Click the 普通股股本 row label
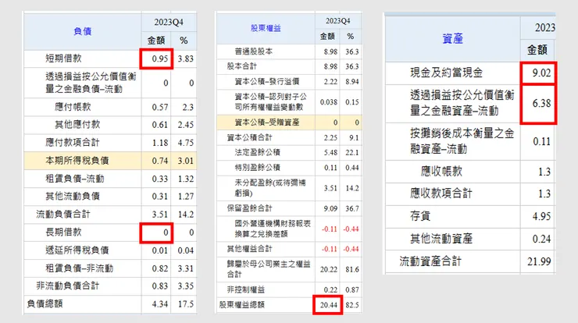578x323 pixels. 254,51
